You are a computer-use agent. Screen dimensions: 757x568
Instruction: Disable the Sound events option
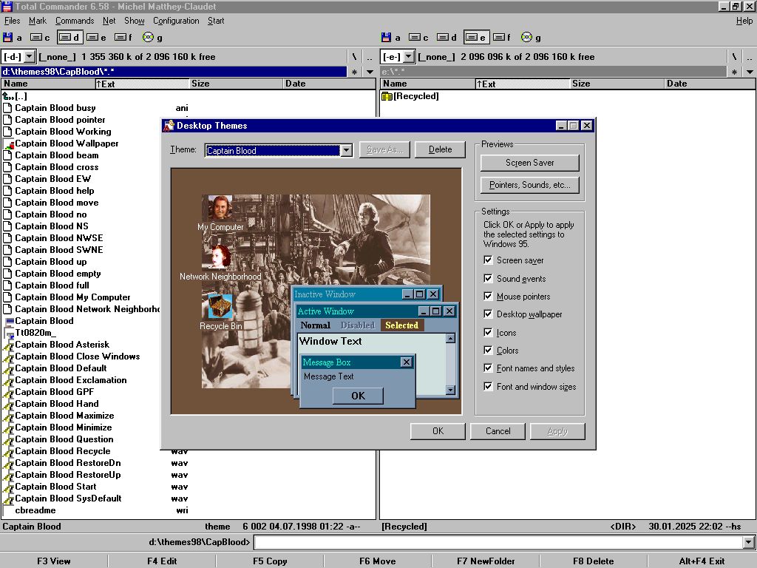(488, 279)
